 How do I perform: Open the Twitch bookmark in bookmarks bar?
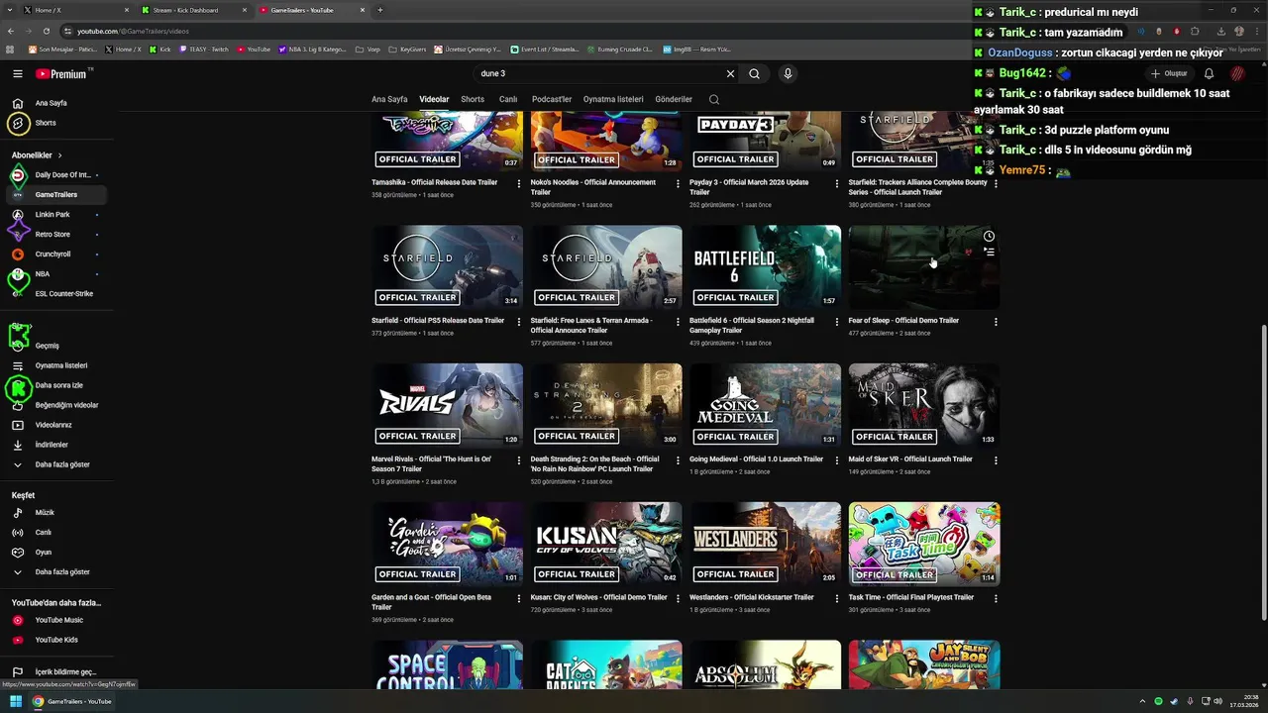(x=205, y=50)
